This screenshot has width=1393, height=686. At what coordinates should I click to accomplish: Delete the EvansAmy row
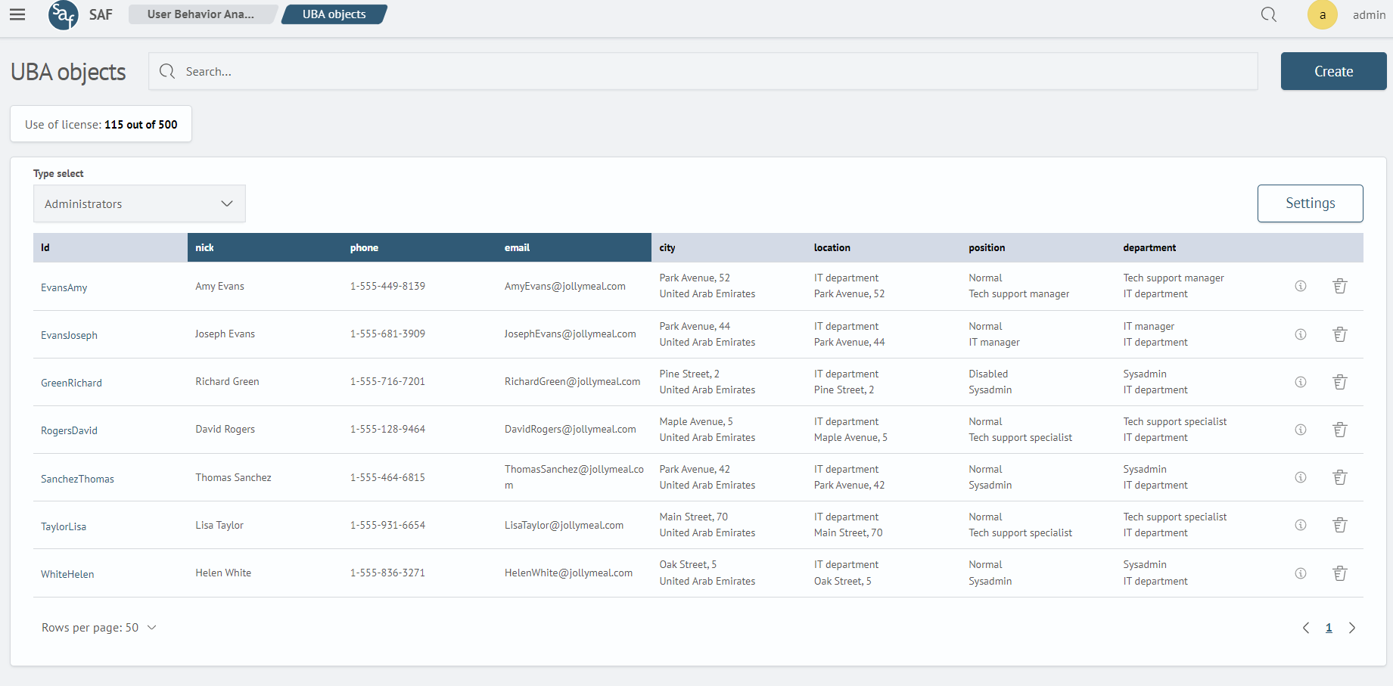[1340, 286]
